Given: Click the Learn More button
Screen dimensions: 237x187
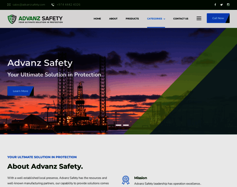Looking at the screenshot, I should (x=21, y=91).
